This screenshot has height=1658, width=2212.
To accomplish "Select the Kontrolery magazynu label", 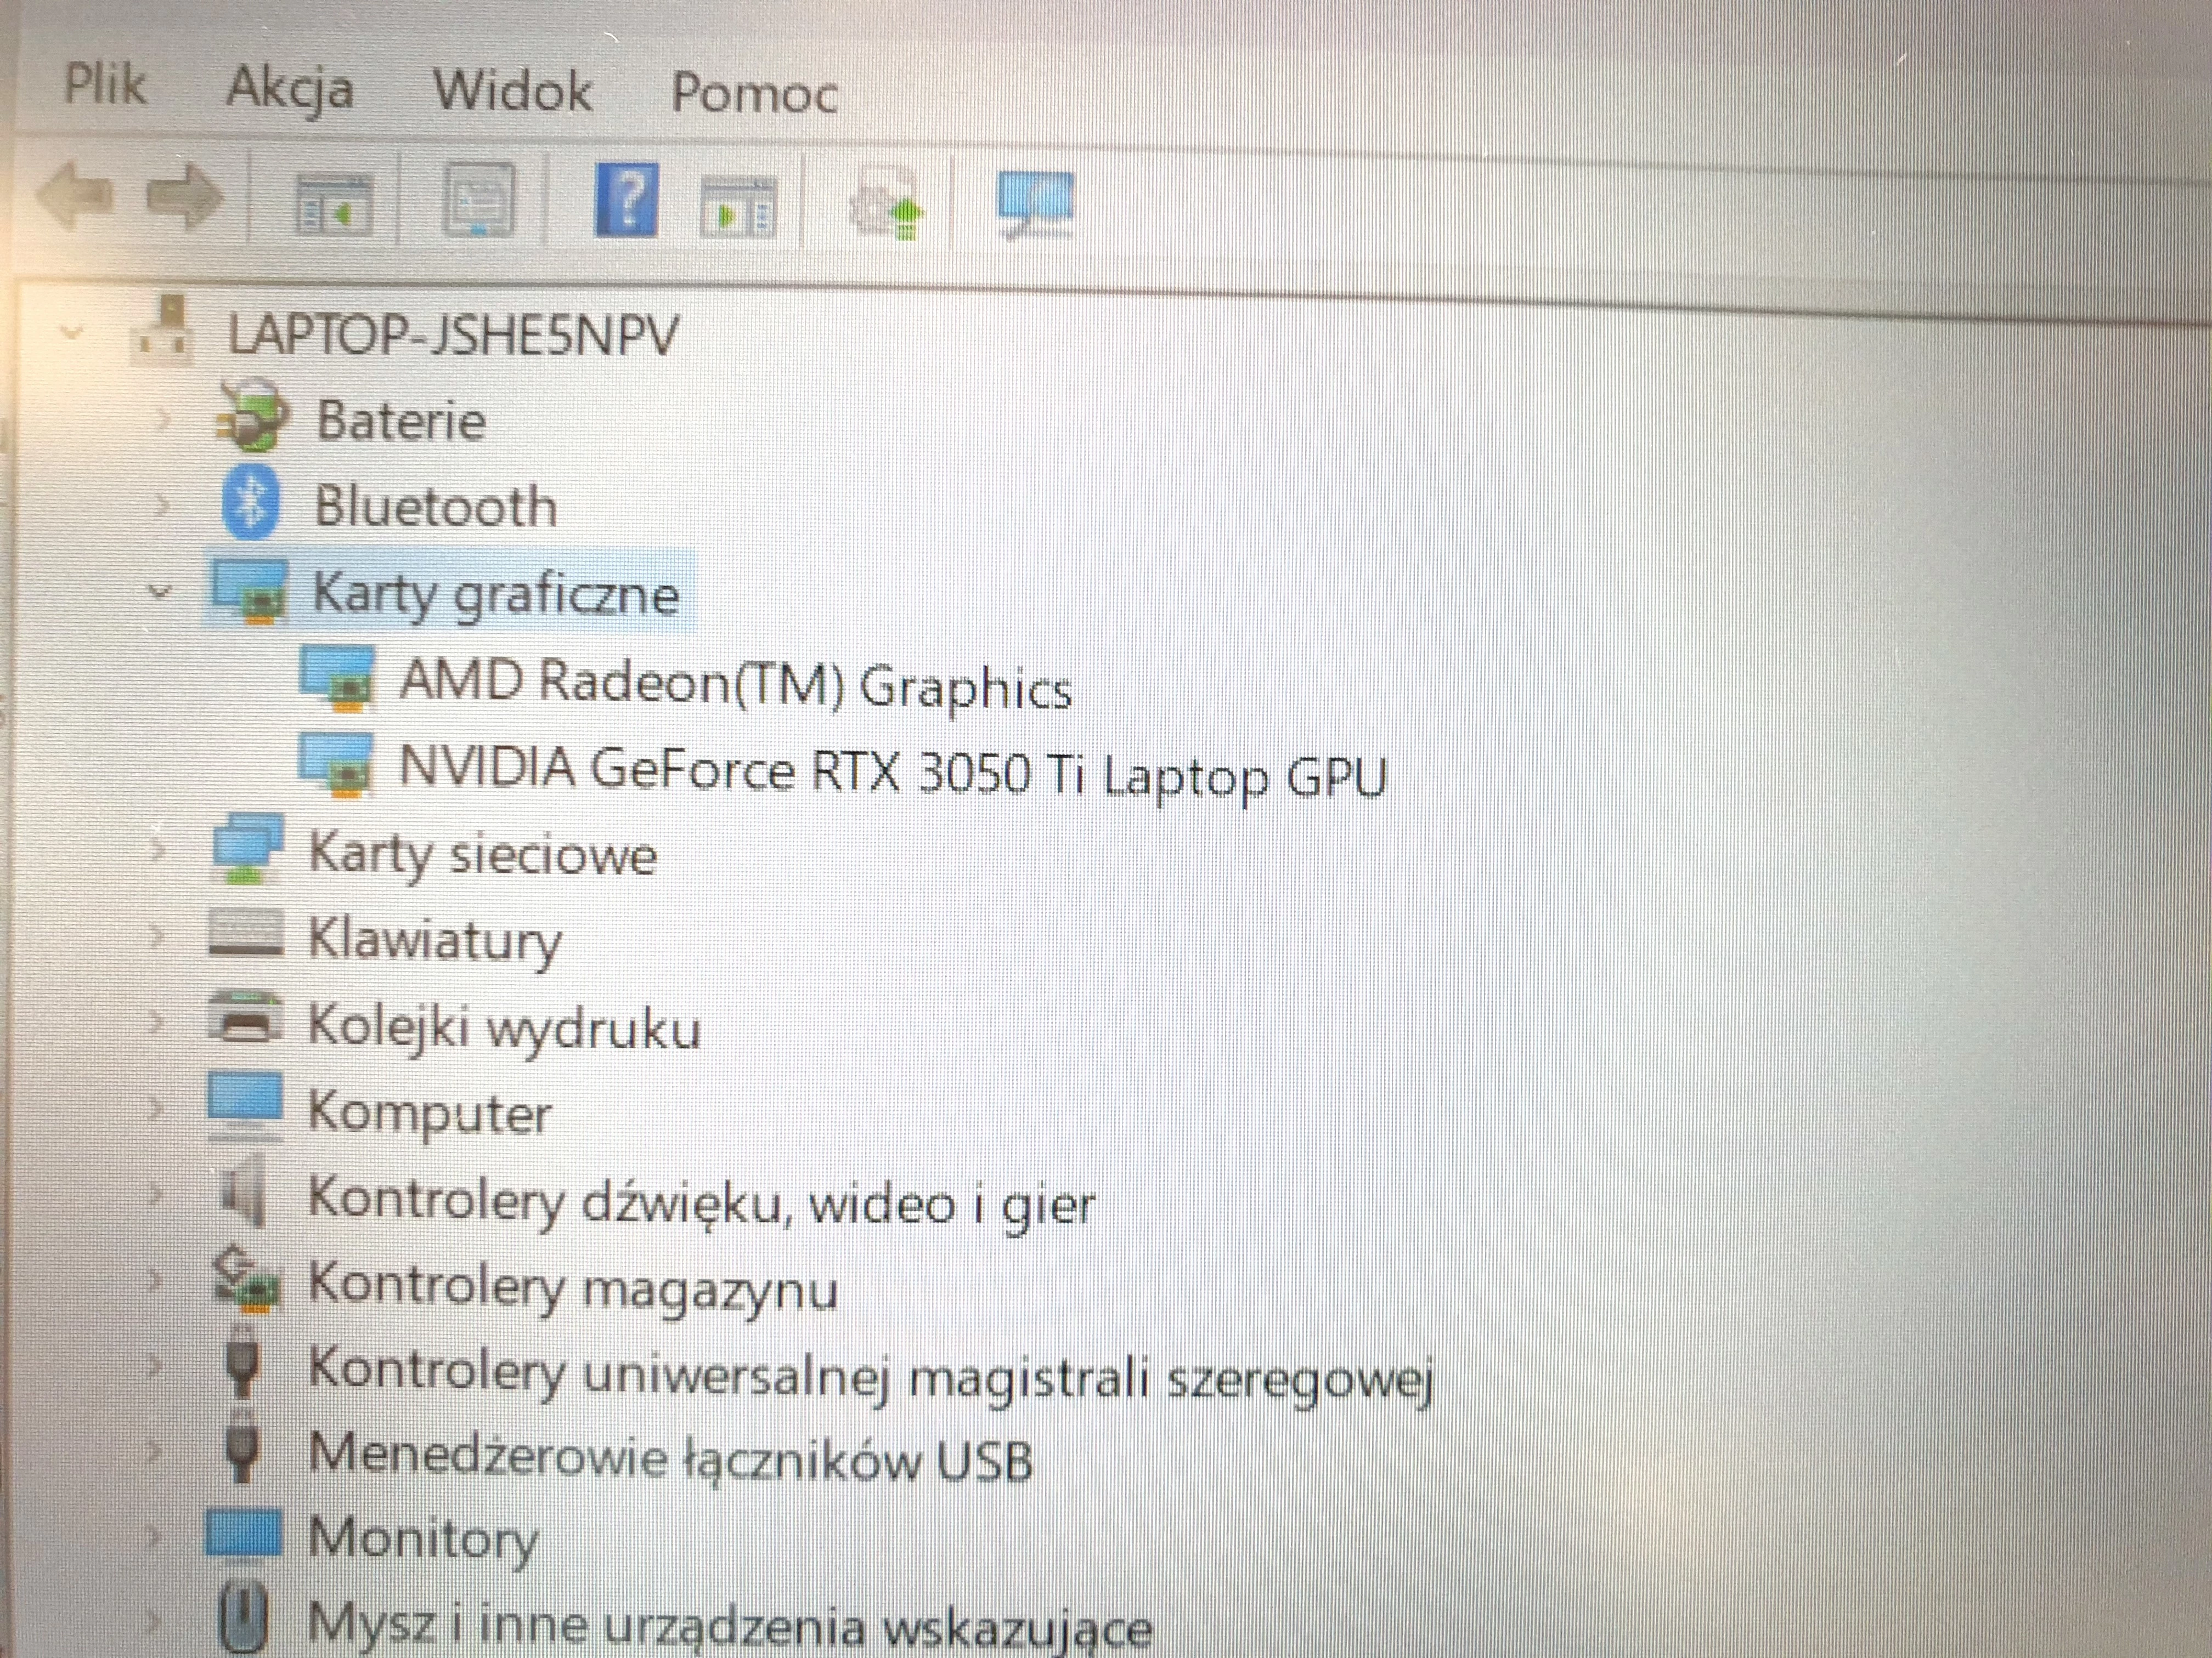I will 572,1287.
